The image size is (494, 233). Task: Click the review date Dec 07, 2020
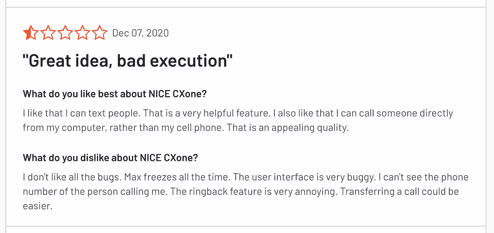pos(140,33)
